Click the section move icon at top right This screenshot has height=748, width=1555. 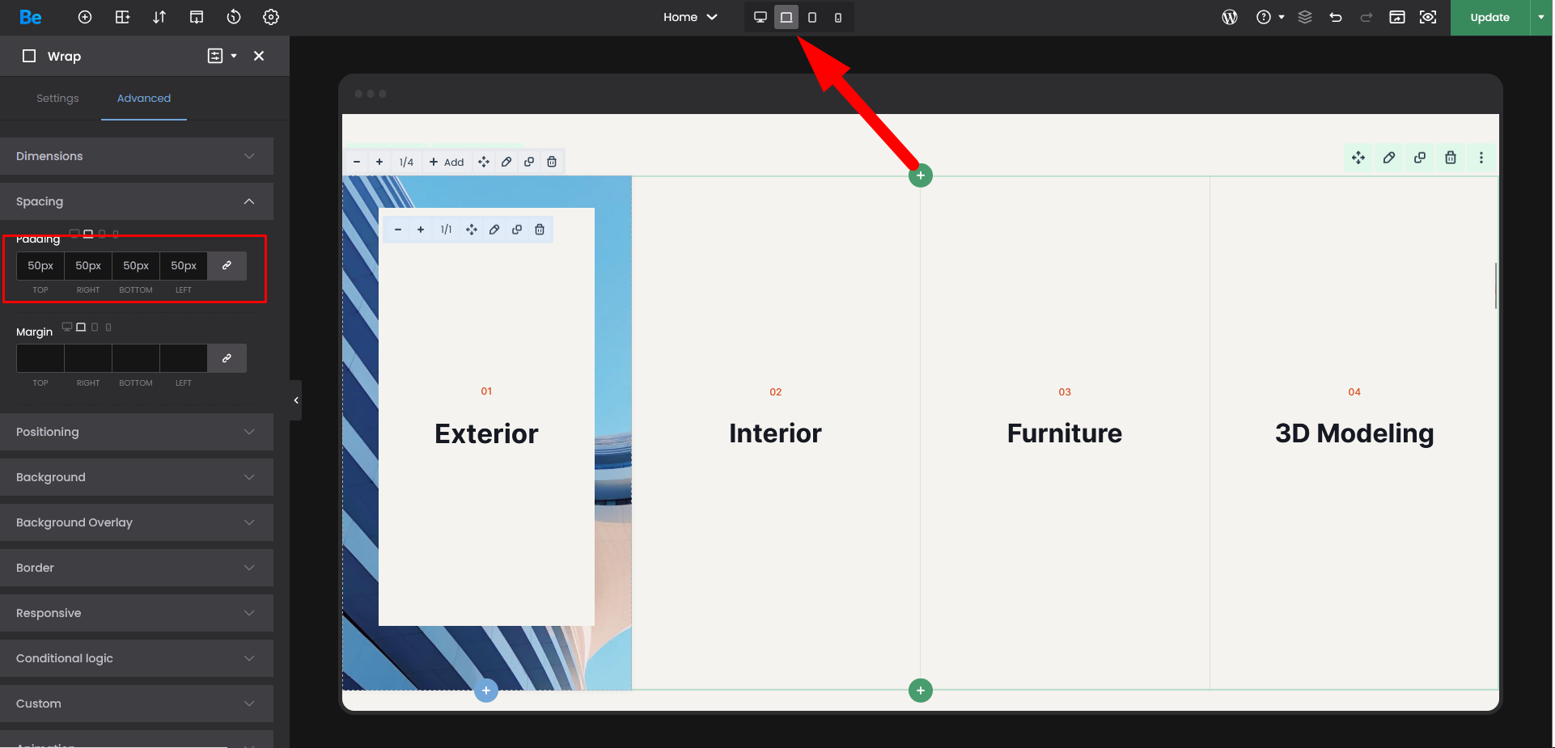point(1358,158)
